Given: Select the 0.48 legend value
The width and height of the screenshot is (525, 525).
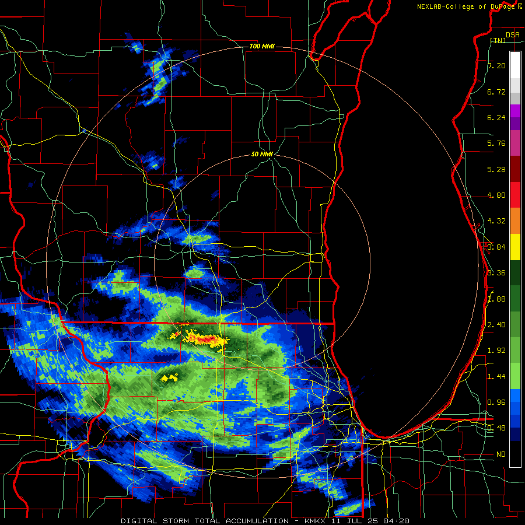Looking at the screenshot, I should [496, 428].
